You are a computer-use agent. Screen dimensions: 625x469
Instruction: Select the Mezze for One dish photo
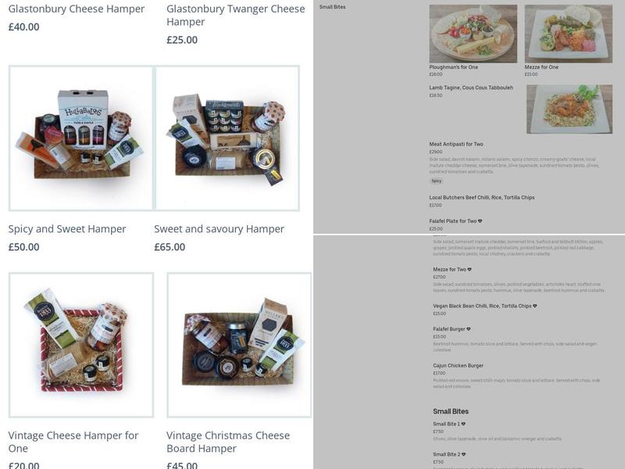point(569,34)
